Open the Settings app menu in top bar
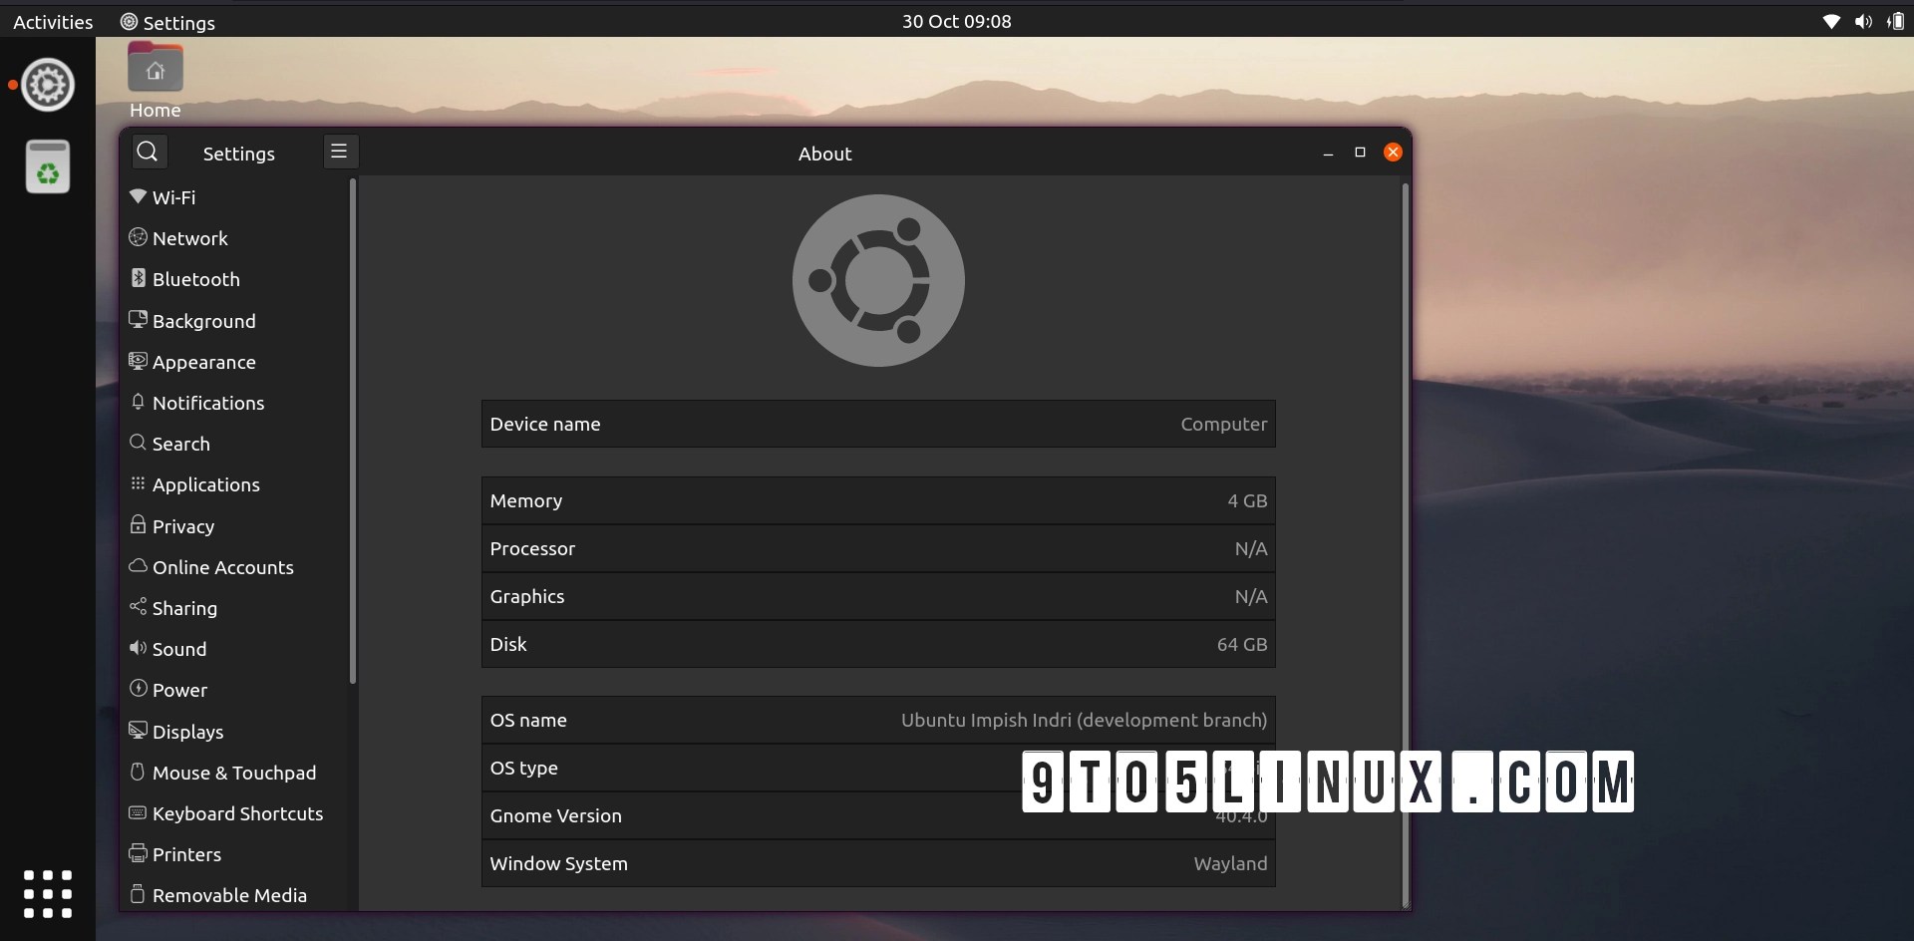This screenshot has width=1914, height=941. click(167, 21)
